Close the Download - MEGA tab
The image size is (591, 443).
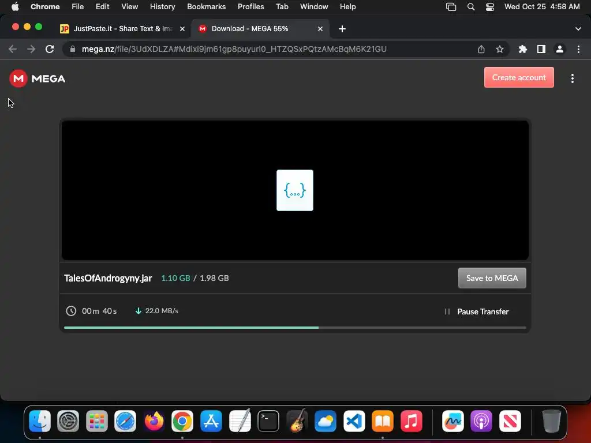point(320,29)
